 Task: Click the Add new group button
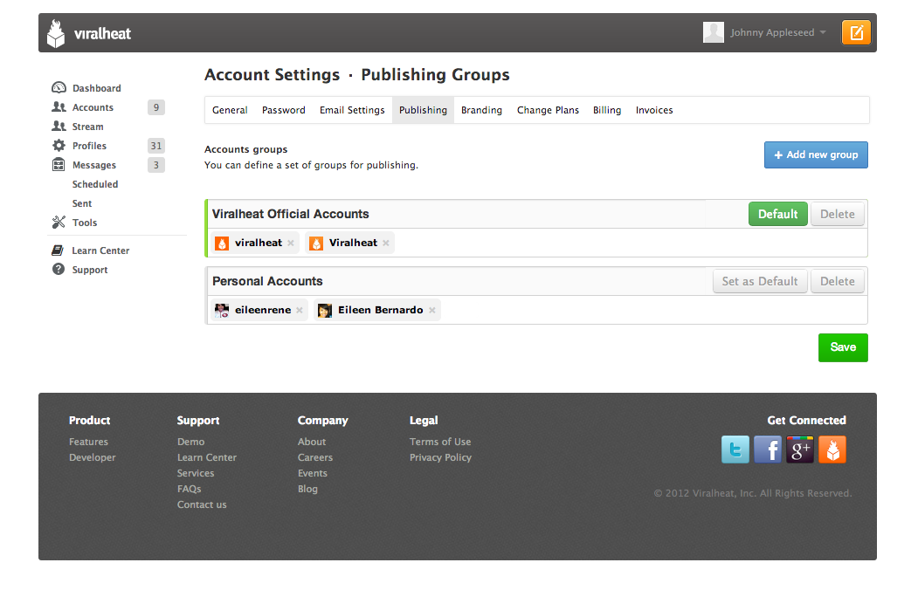tap(816, 154)
